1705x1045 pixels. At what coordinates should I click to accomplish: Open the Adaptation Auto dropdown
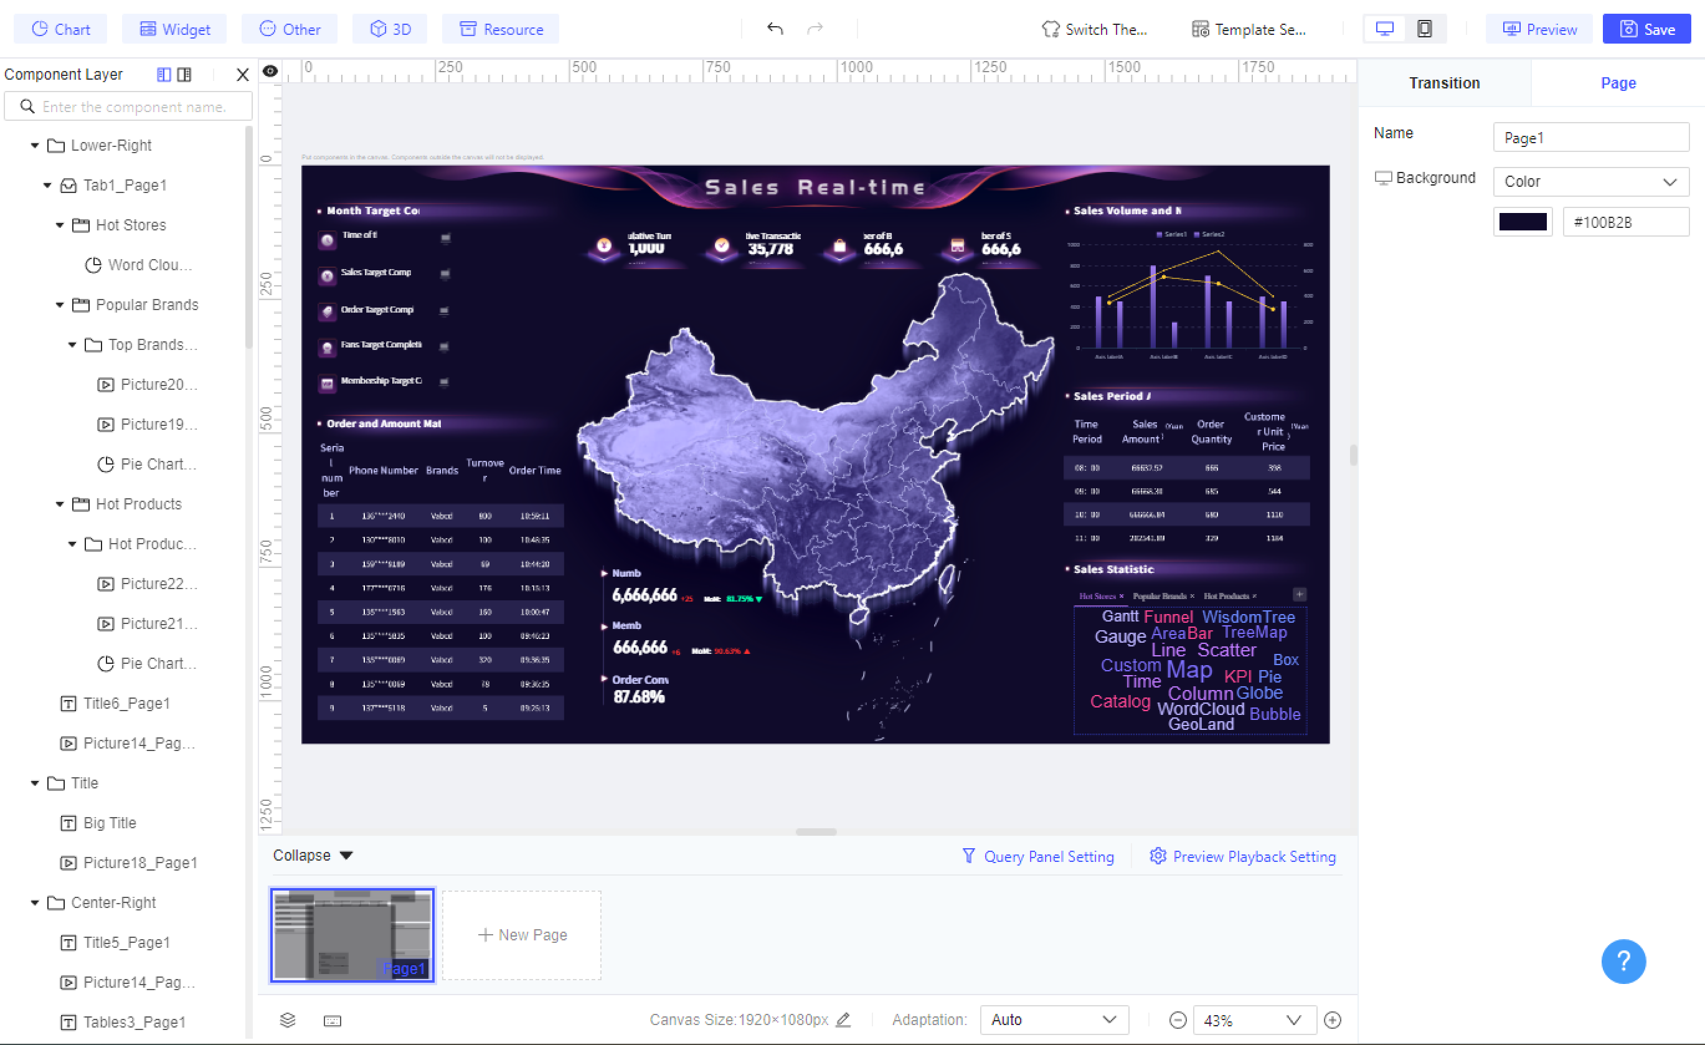point(1053,1020)
